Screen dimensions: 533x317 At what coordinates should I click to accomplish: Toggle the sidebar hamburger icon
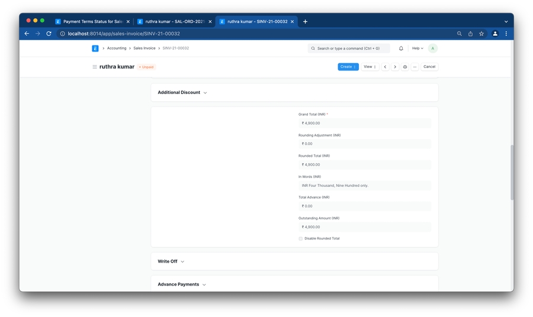point(94,67)
